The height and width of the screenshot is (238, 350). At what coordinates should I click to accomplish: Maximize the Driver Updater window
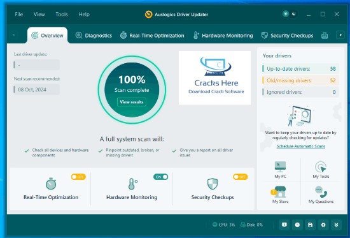point(323,14)
